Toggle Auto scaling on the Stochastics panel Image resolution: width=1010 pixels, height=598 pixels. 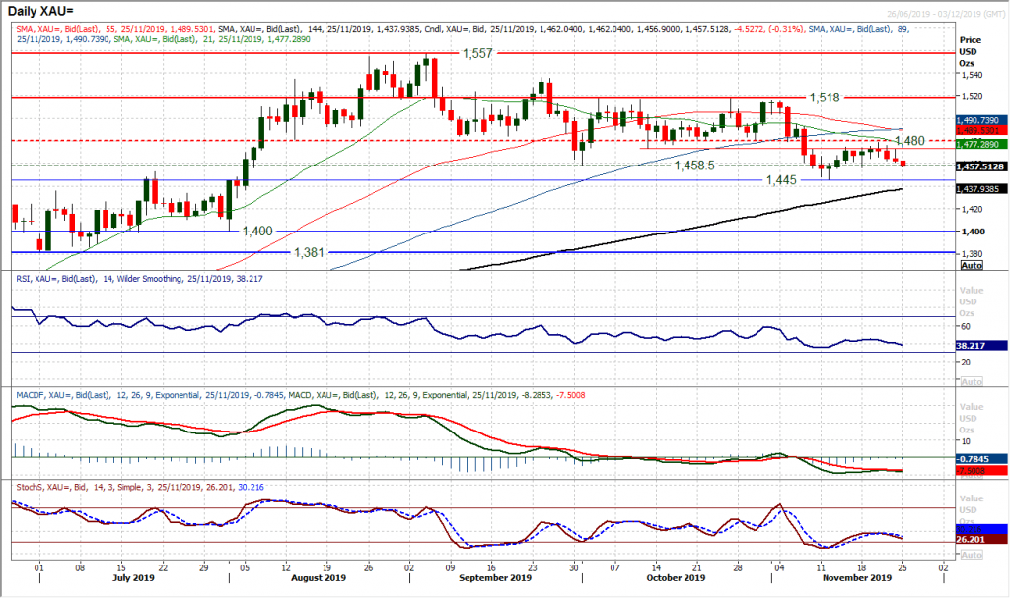tap(973, 554)
